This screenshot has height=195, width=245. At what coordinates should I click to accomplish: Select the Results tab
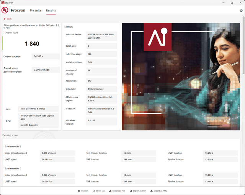[51, 10]
